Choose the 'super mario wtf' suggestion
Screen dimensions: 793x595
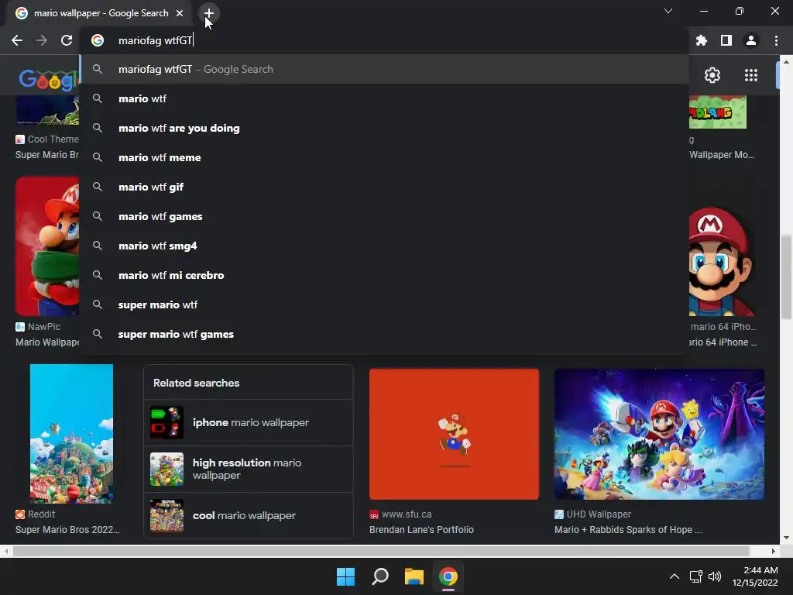[x=384, y=304]
